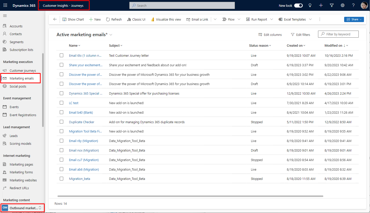370x213 pixels.
Task: Open the user profile avatar
Action: pos(364,5)
